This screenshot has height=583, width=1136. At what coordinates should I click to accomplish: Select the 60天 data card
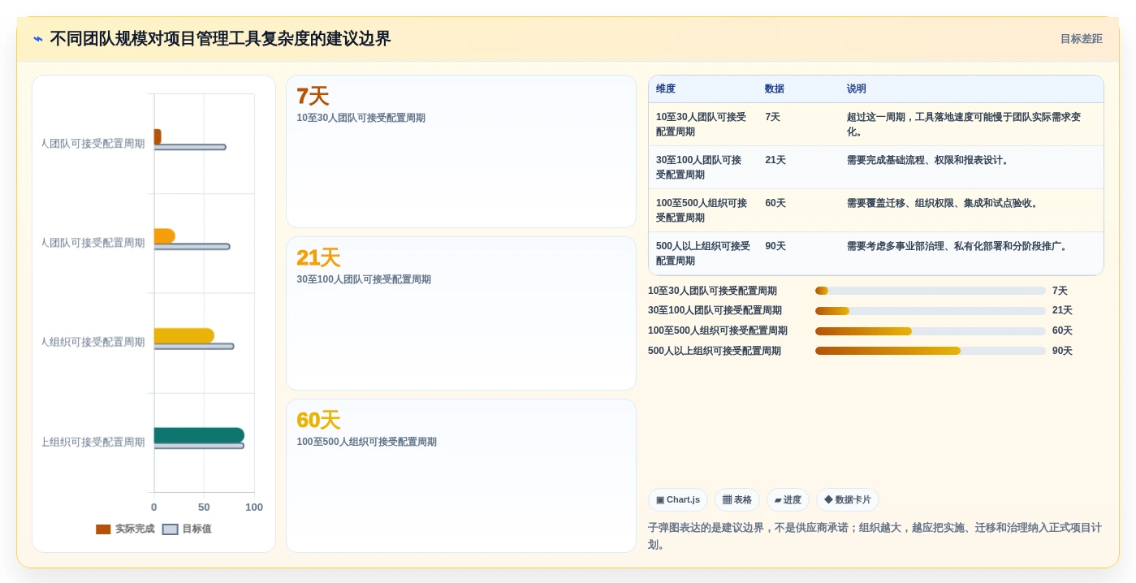pyautogui.click(x=461, y=476)
